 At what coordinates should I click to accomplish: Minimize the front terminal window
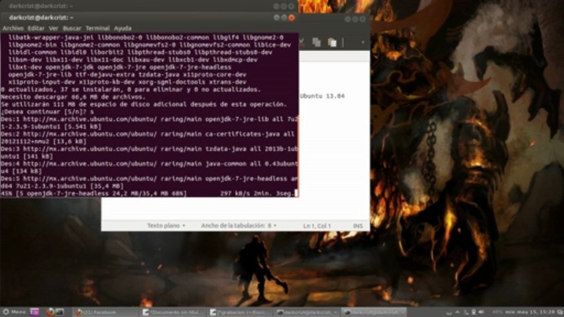point(276,18)
